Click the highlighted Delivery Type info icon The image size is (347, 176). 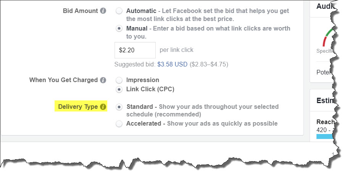point(103,107)
